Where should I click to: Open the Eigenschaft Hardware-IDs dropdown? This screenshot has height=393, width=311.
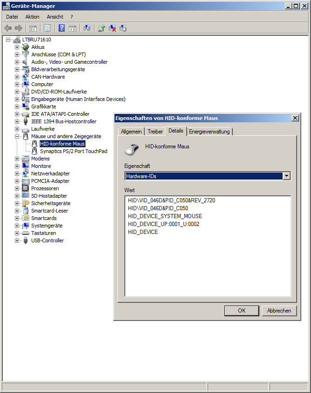pyautogui.click(x=287, y=176)
